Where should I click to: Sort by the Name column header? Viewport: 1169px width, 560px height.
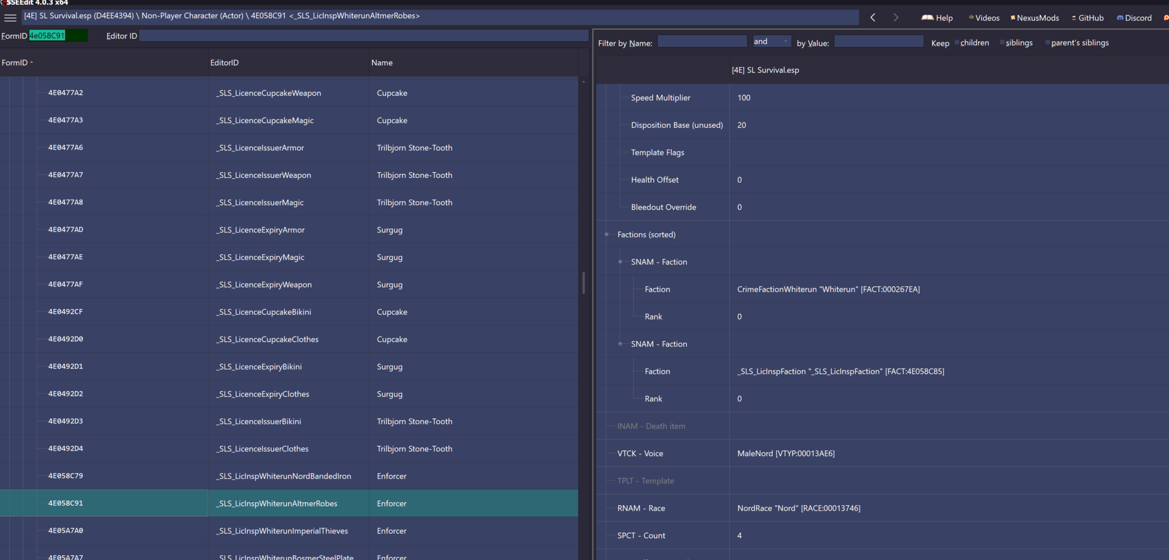[x=473, y=63]
